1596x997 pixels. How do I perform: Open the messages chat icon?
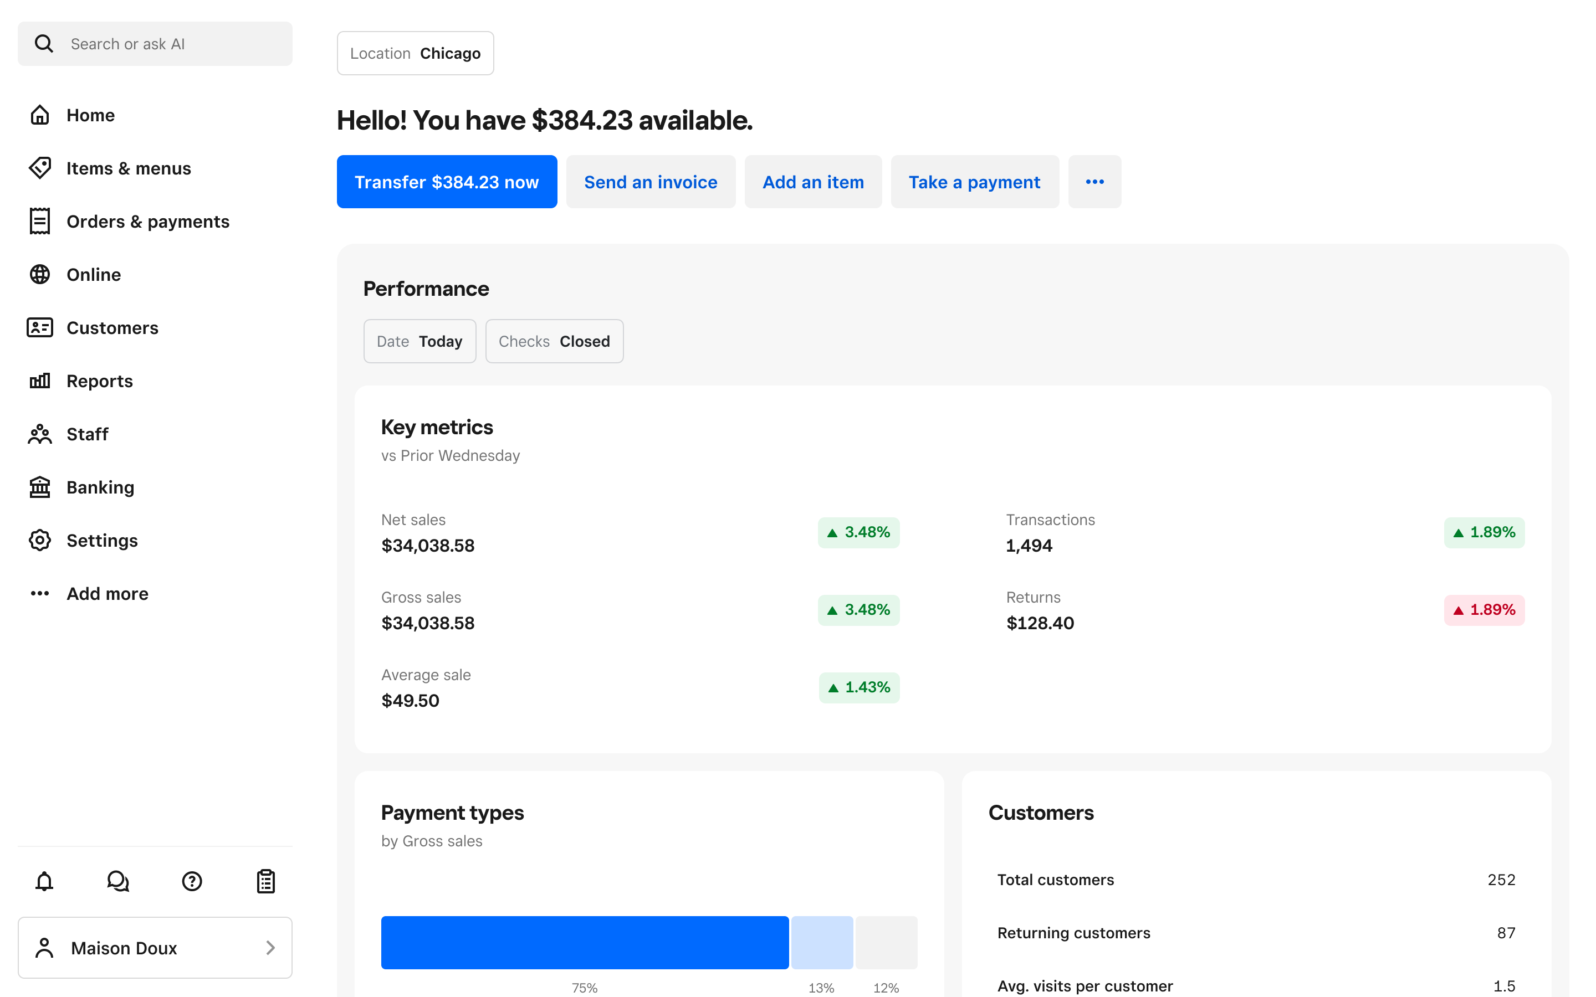point(117,881)
